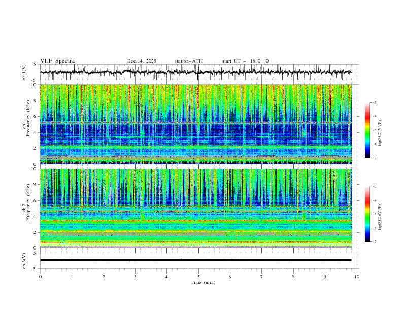
Task: Click the upper PSD color scale bar
Action: (x=367, y=130)
